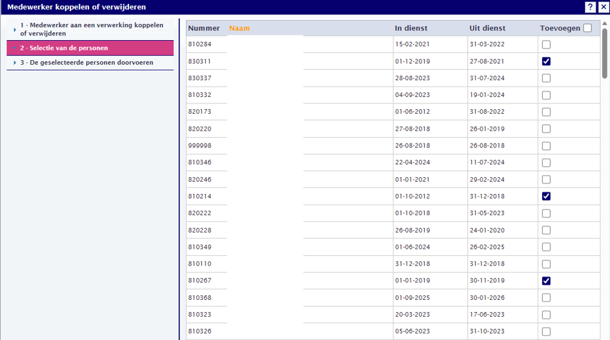Expand arrow of step 1 Medewerker koppelen
This screenshot has width=610, height=340.
(x=15, y=29)
